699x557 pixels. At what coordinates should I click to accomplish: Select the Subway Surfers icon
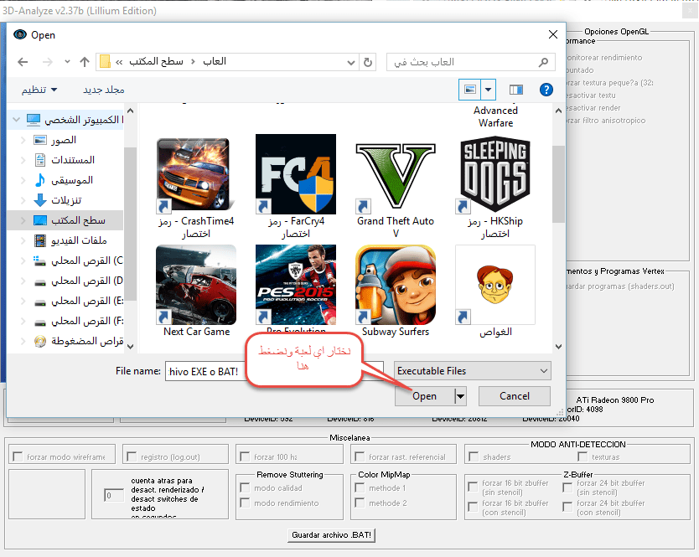396,285
